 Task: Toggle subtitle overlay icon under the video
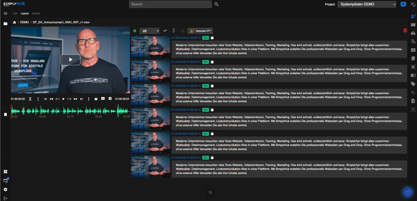coord(103,99)
